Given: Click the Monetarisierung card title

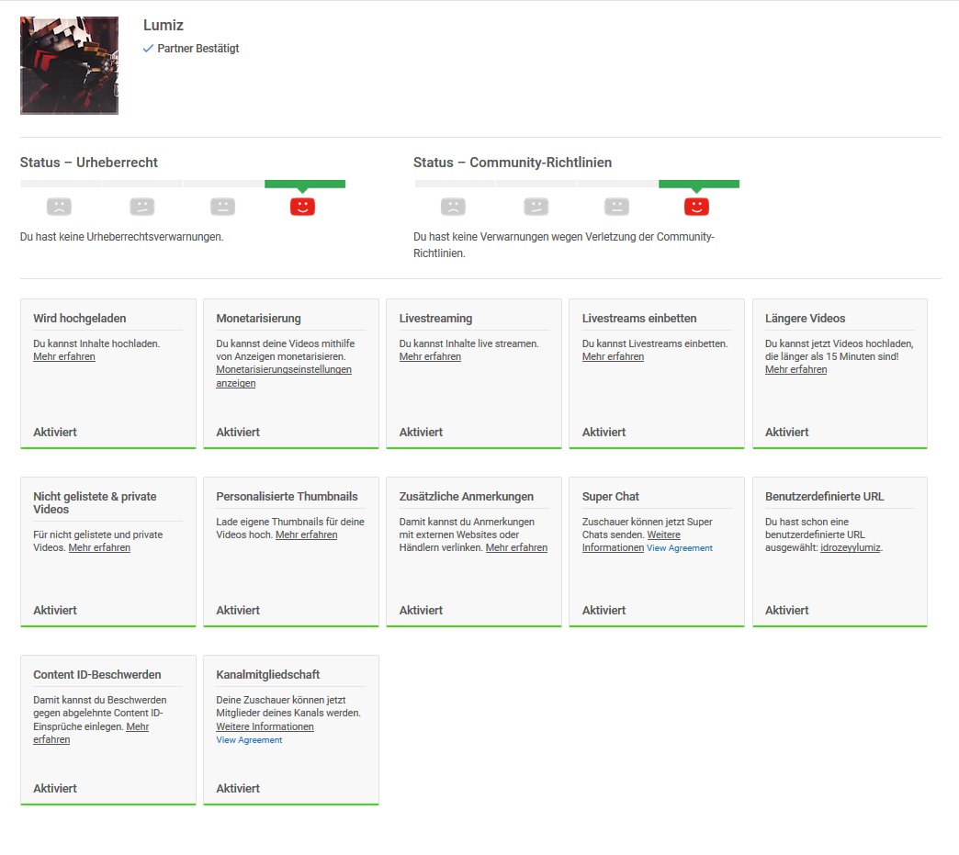Looking at the screenshot, I should (x=258, y=318).
